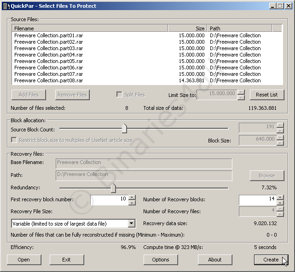
Task: Click the Redundancy slider thumb
Action: [x=113, y=188]
